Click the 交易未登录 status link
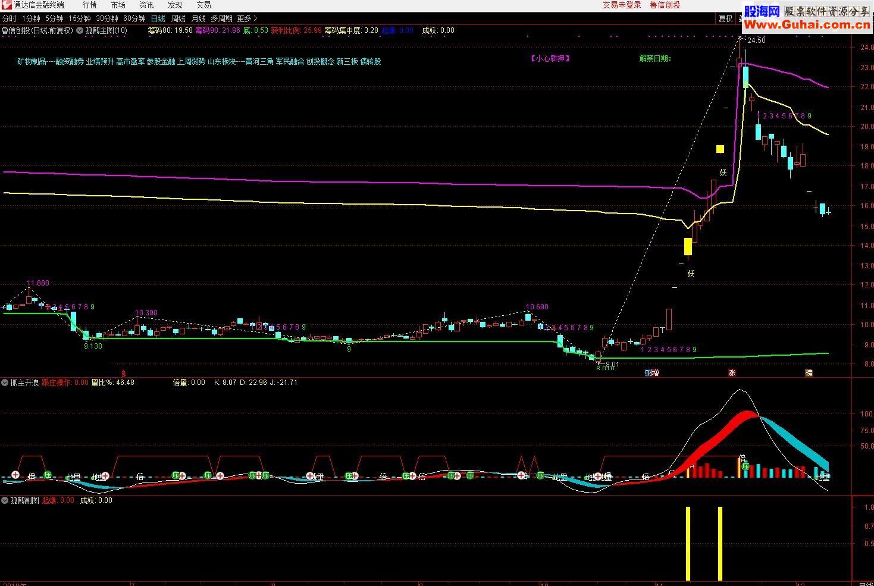 coord(622,5)
